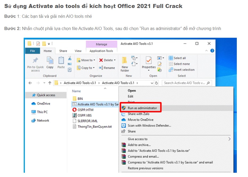Click the Paste icon in ribbon
This screenshot has height=177, width=248.
click(x=61, y=60)
